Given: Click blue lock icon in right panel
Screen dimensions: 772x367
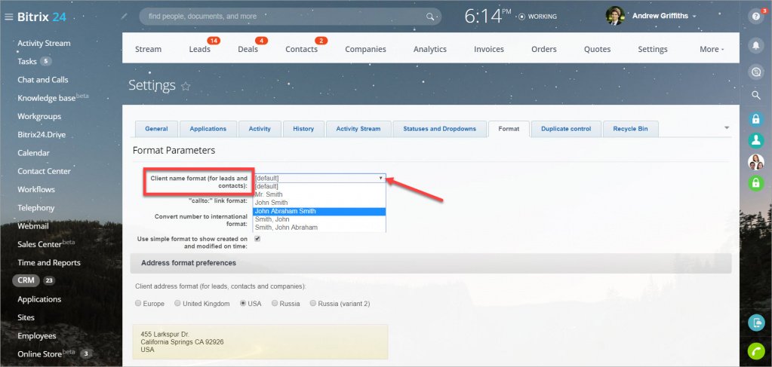Looking at the screenshot, I should tap(755, 118).
